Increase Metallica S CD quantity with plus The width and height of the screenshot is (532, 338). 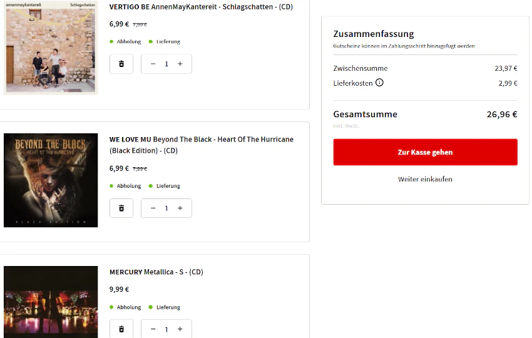(180, 329)
